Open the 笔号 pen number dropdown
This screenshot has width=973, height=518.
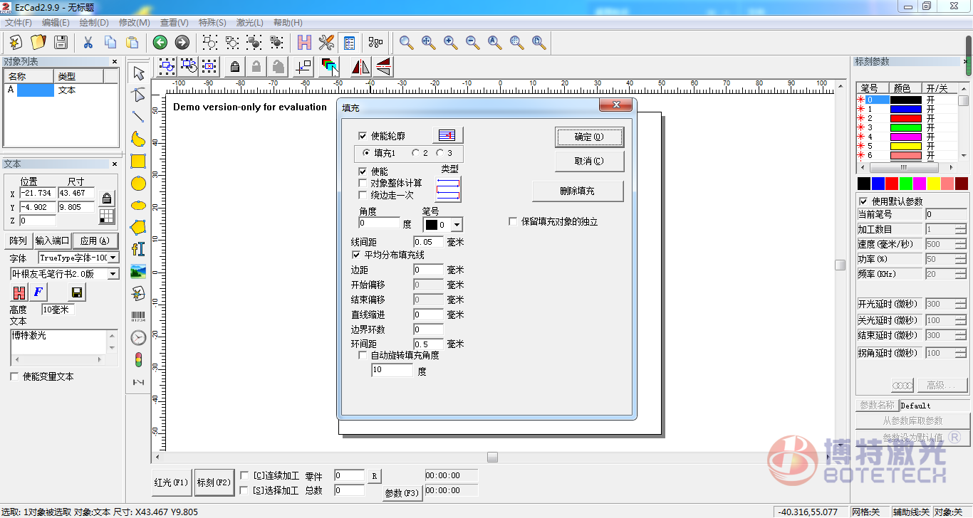click(457, 225)
